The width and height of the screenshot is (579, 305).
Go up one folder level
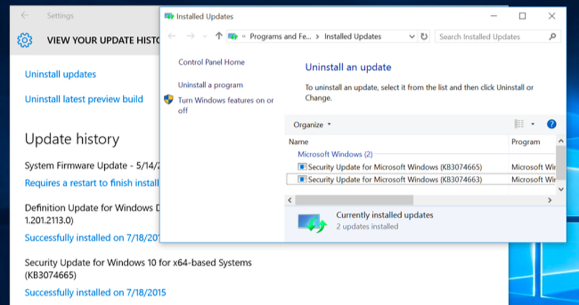click(x=219, y=36)
